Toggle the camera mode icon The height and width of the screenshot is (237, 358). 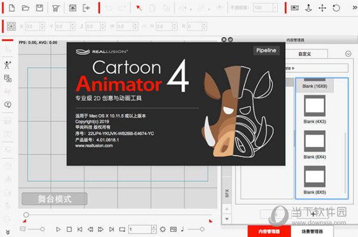[x=295, y=8]
